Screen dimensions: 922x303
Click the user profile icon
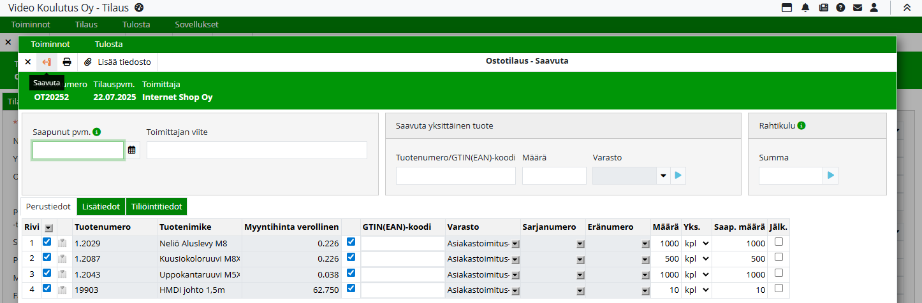[874, 8]
